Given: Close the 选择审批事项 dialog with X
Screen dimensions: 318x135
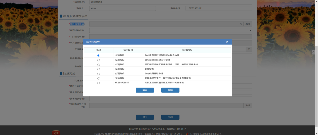Looking at the screenshot, I should pyautogui.click(x=227, y=42).
